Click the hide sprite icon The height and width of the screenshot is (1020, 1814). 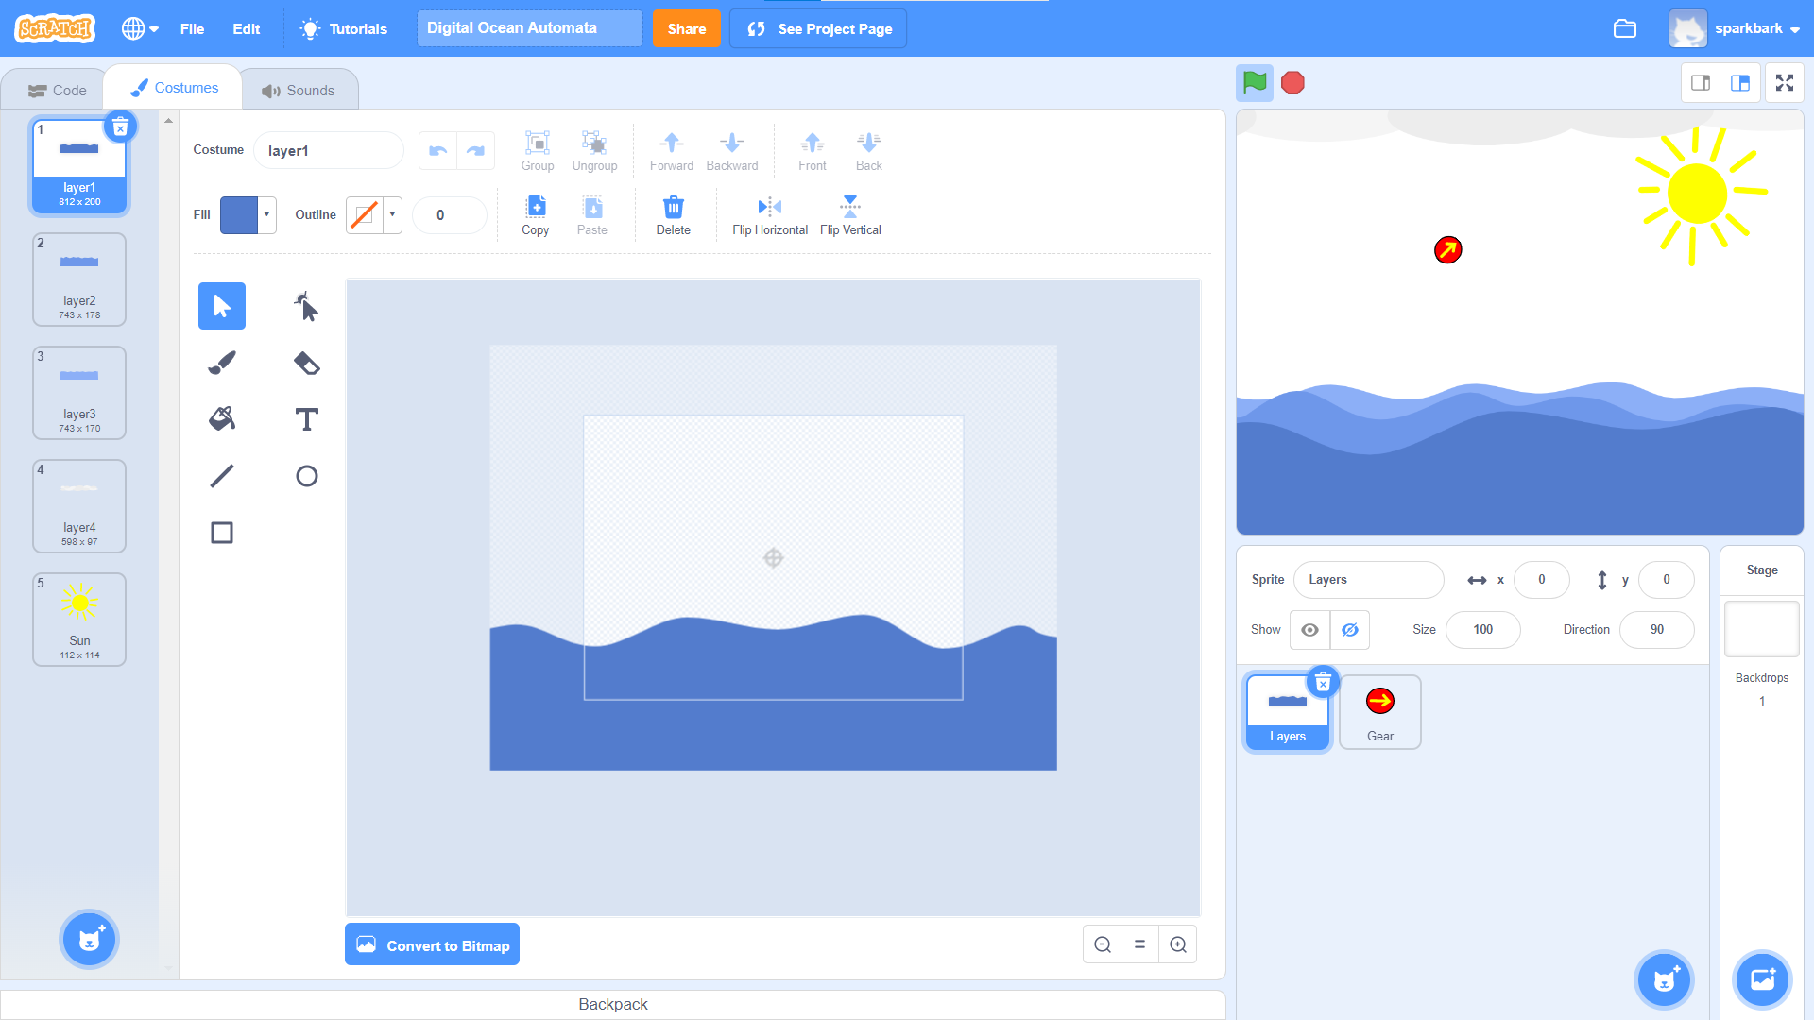click(x=1349, y=629)
